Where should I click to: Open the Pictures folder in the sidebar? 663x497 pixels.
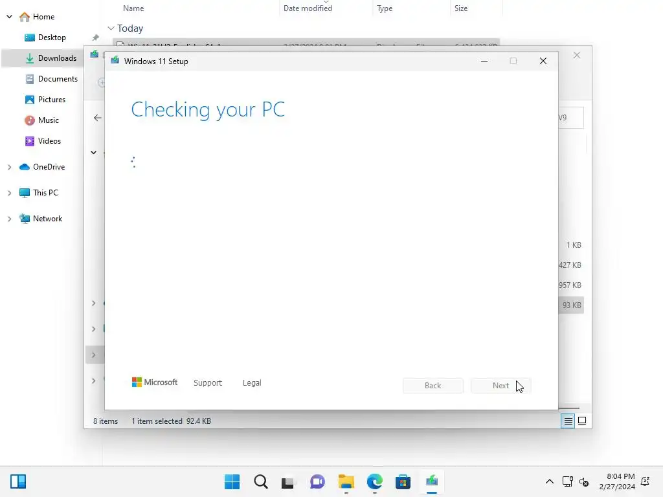45,99
